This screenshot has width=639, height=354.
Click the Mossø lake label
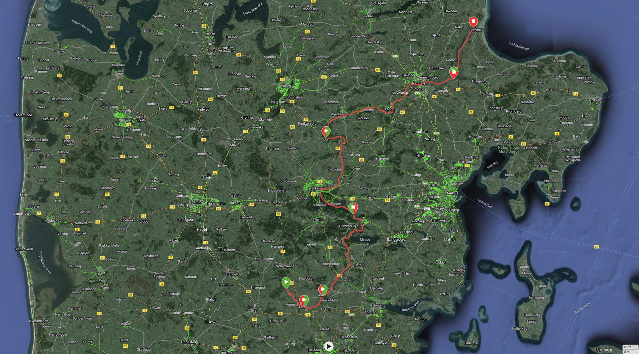(x=365, y=239)
